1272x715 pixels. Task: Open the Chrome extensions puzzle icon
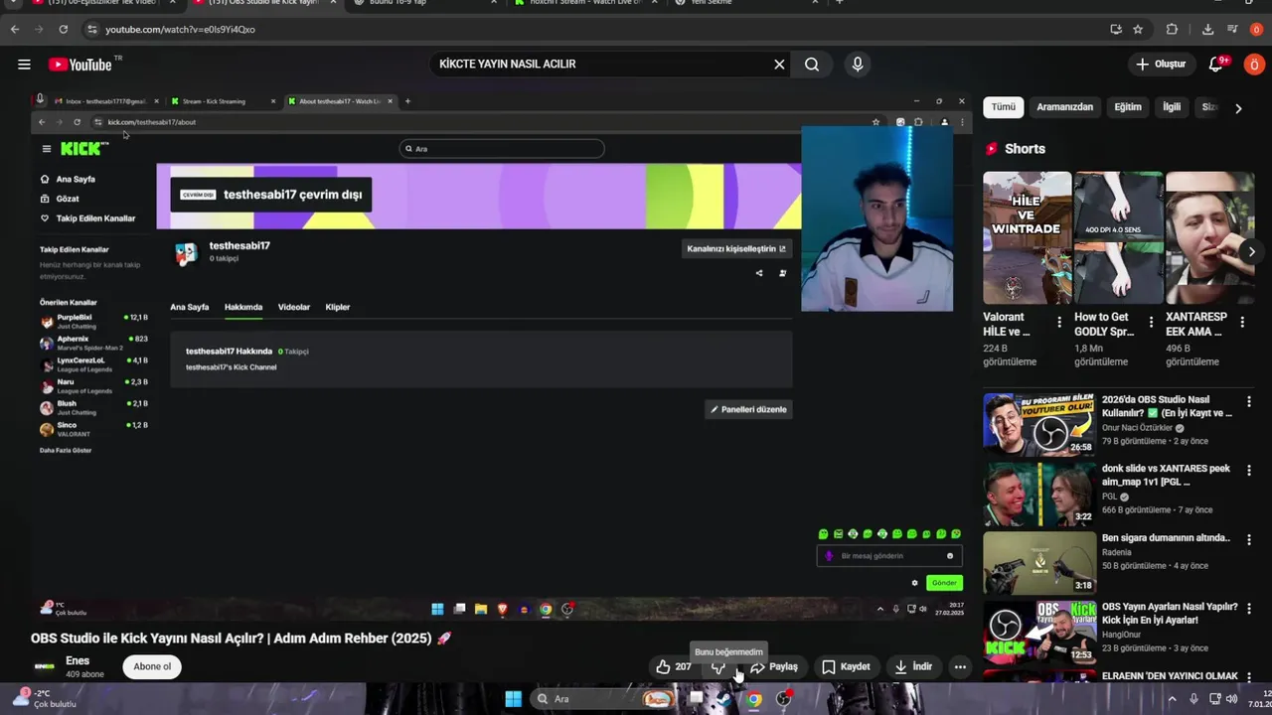1172,30
